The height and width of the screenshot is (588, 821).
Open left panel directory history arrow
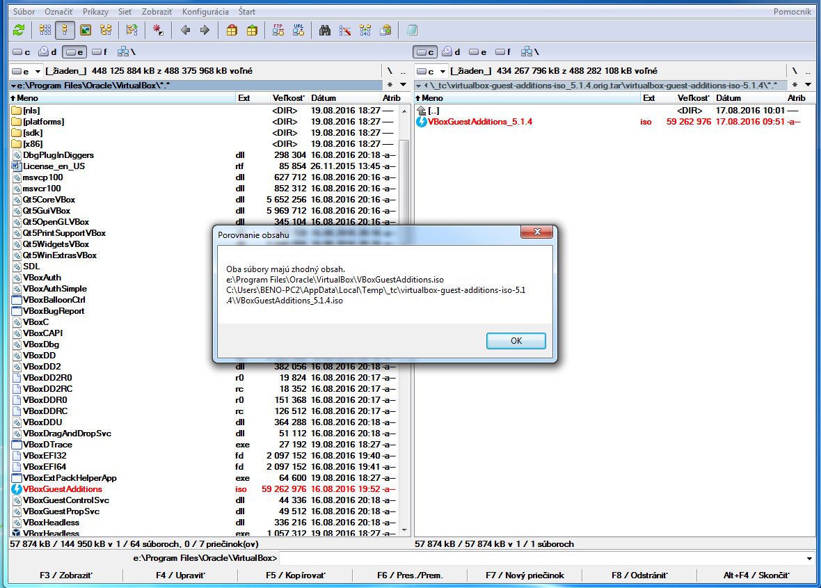point(403,85)
